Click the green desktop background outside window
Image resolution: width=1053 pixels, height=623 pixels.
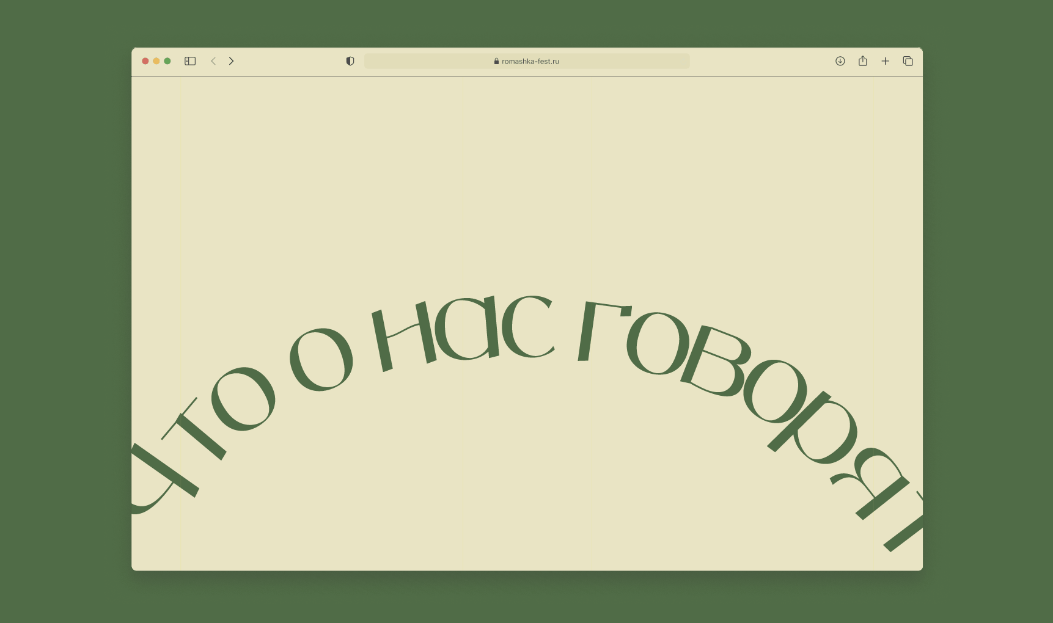(61, 305)
